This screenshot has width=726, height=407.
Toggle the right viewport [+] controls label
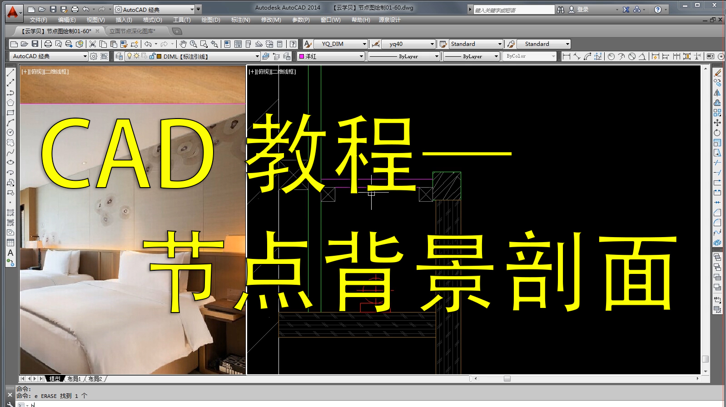[252, 72]
